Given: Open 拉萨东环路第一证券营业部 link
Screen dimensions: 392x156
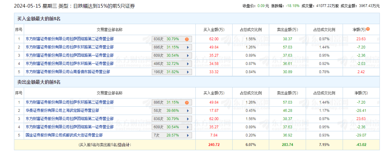Looking at the screenshot, I should 69,63.
